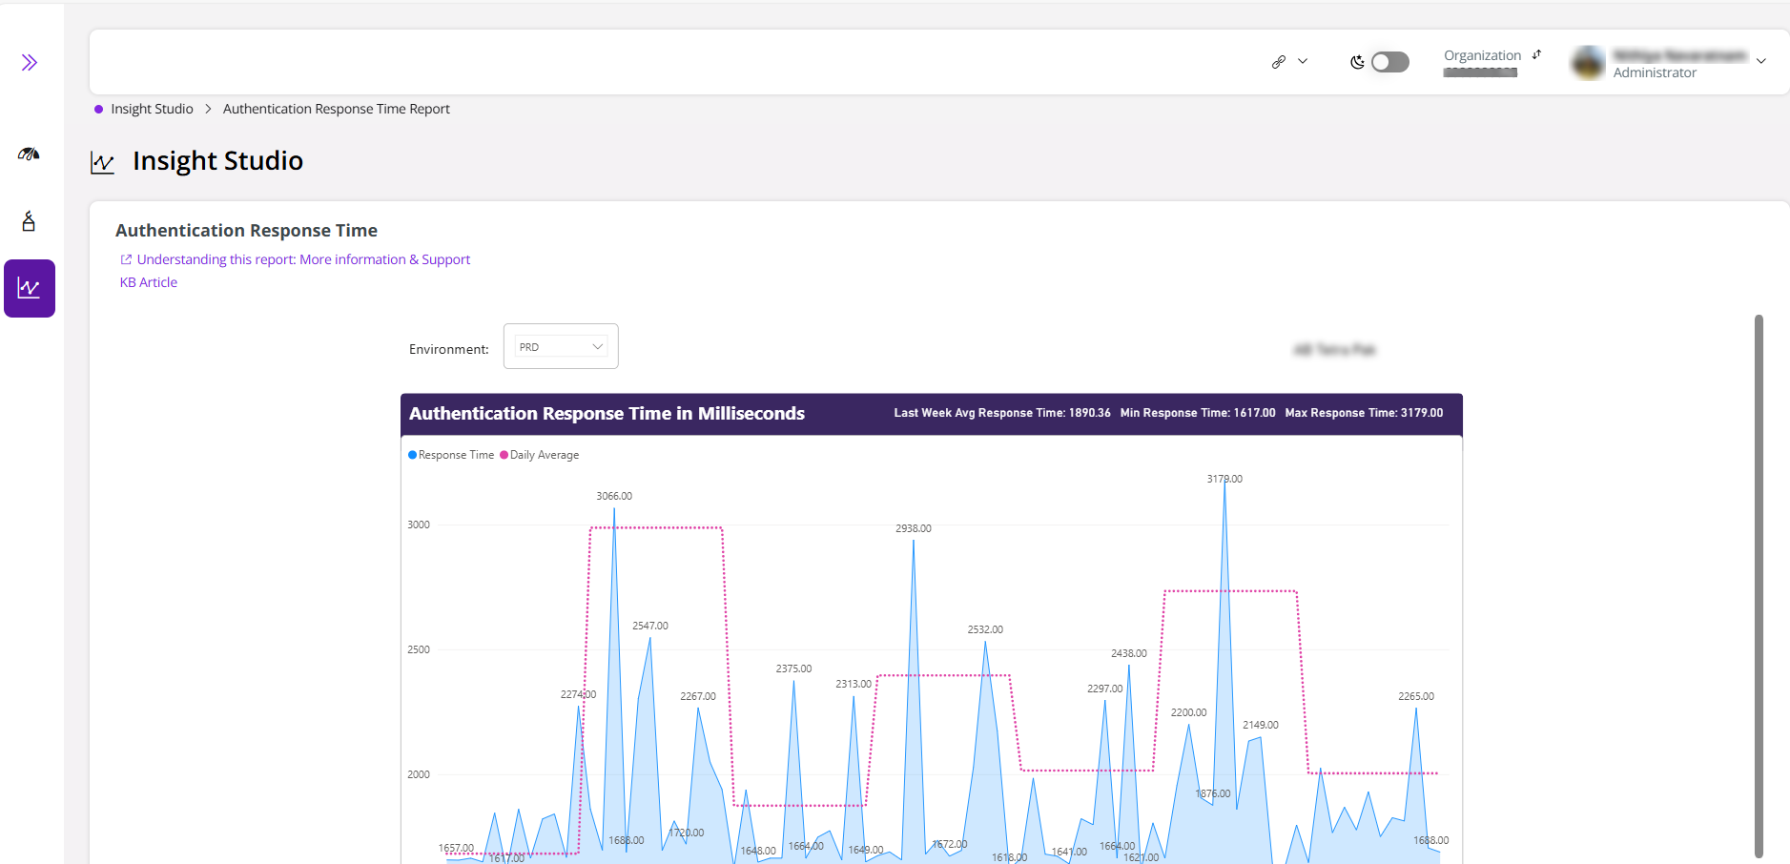Viewport: 1790px width, 864px height.
Task: Click the vertical scrollbar of report
Action: (1759, 586)
